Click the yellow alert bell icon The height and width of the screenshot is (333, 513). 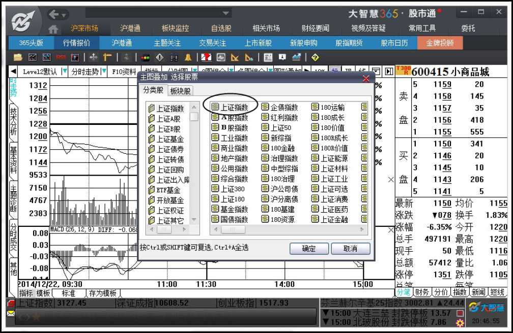pos(188,58)
